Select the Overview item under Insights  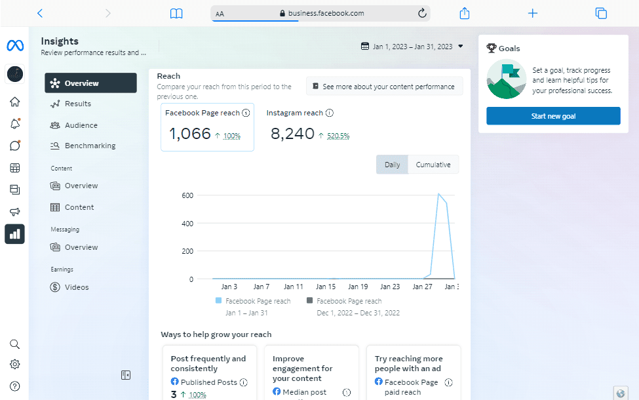(x=91, y=83)
